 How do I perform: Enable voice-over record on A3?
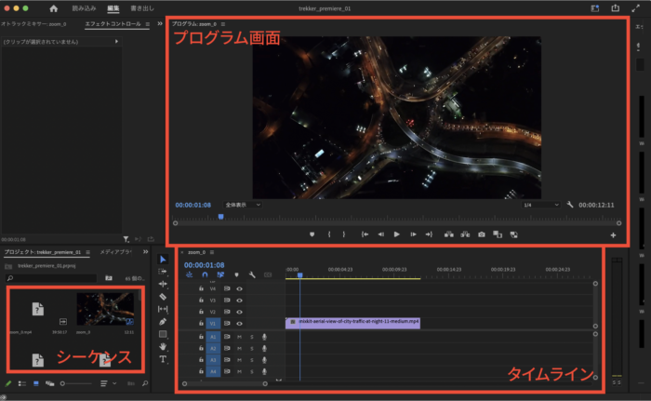point(264,360)
